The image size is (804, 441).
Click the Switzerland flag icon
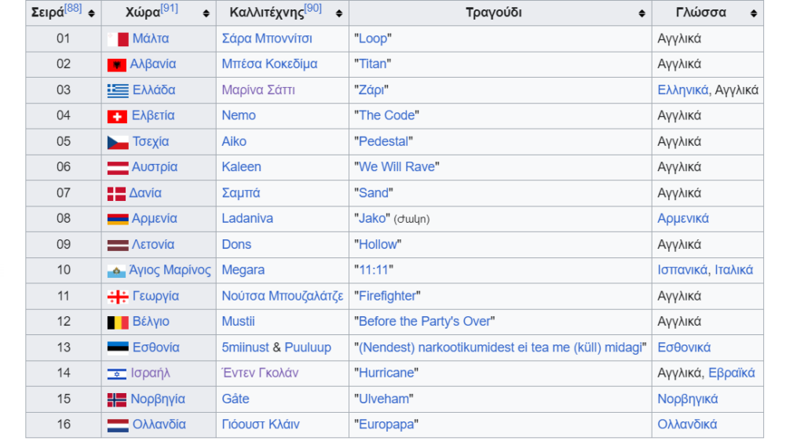point(117,116)
